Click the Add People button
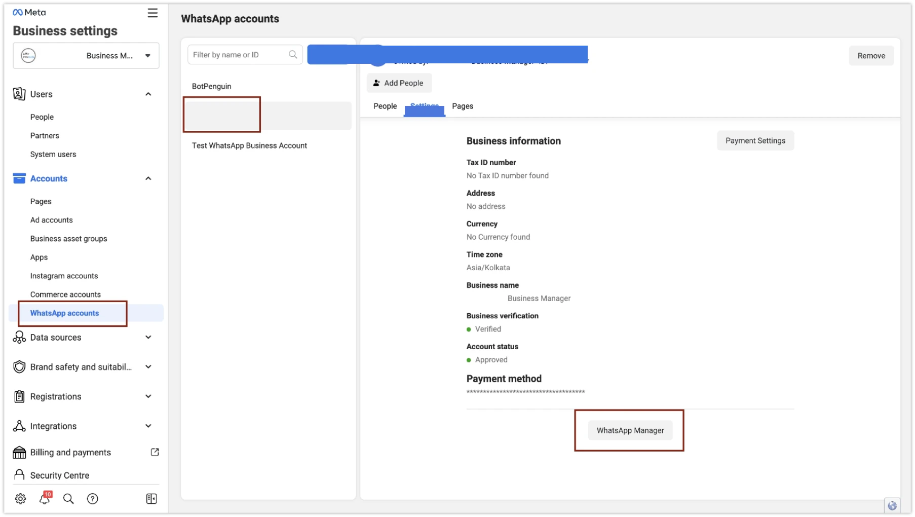Viewport: 915px width, 517px height. [x=399, y=83]
